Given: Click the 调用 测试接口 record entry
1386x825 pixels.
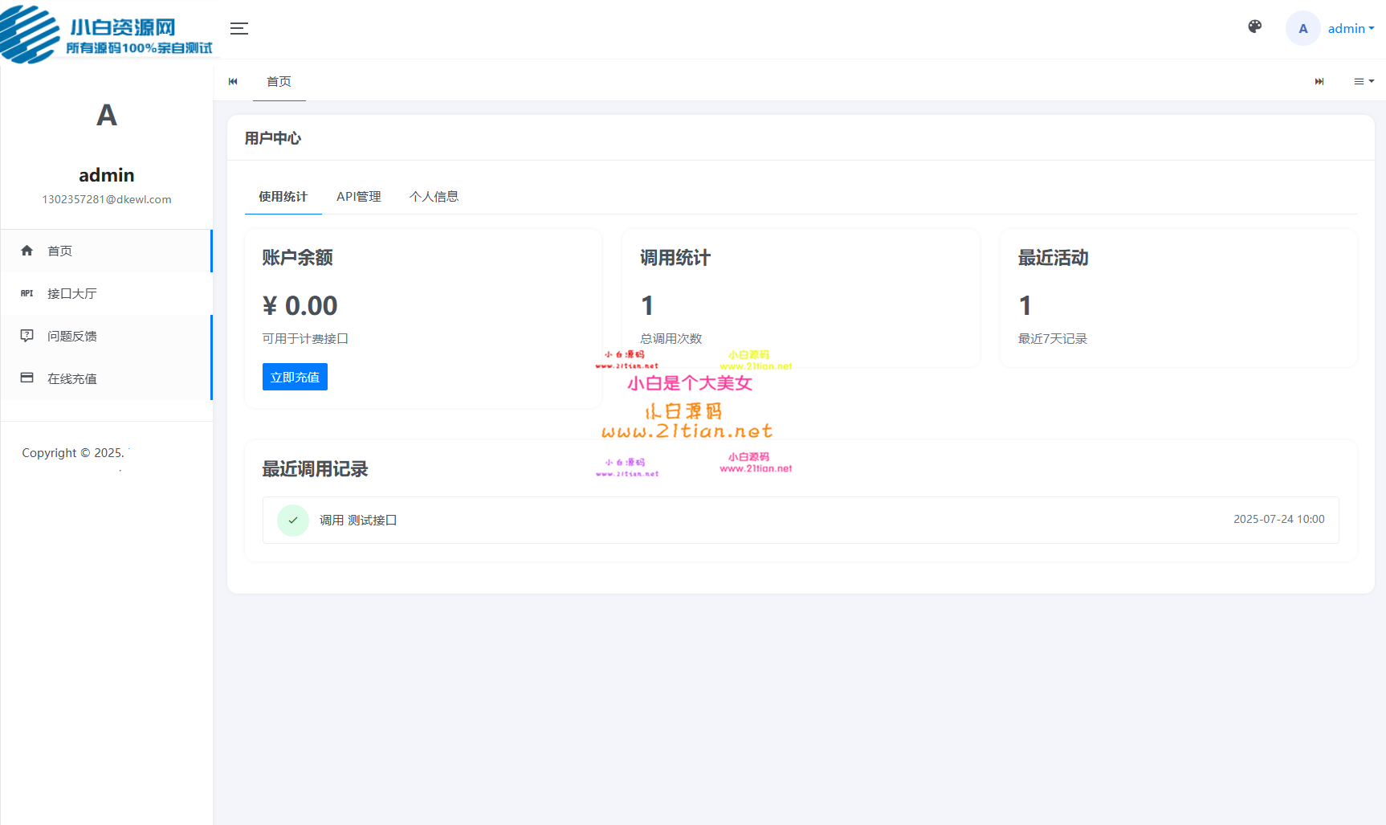Looking at the screenshot, I should click(359, 520).
